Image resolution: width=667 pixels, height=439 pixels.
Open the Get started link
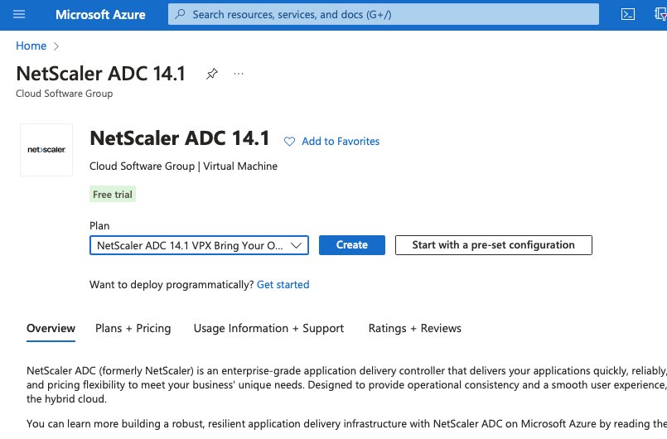(x=283, y=285)
